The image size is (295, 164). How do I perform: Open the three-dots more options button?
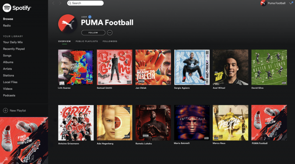(110, 32)
